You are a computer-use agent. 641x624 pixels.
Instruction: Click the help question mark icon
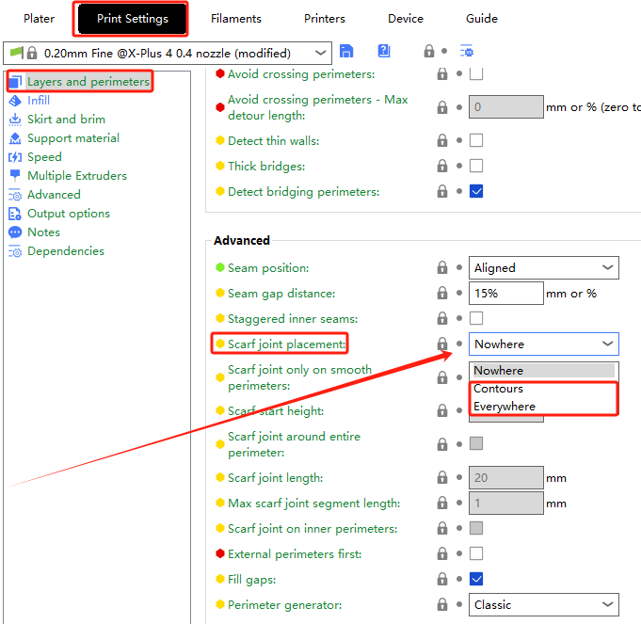click(384, 53)
